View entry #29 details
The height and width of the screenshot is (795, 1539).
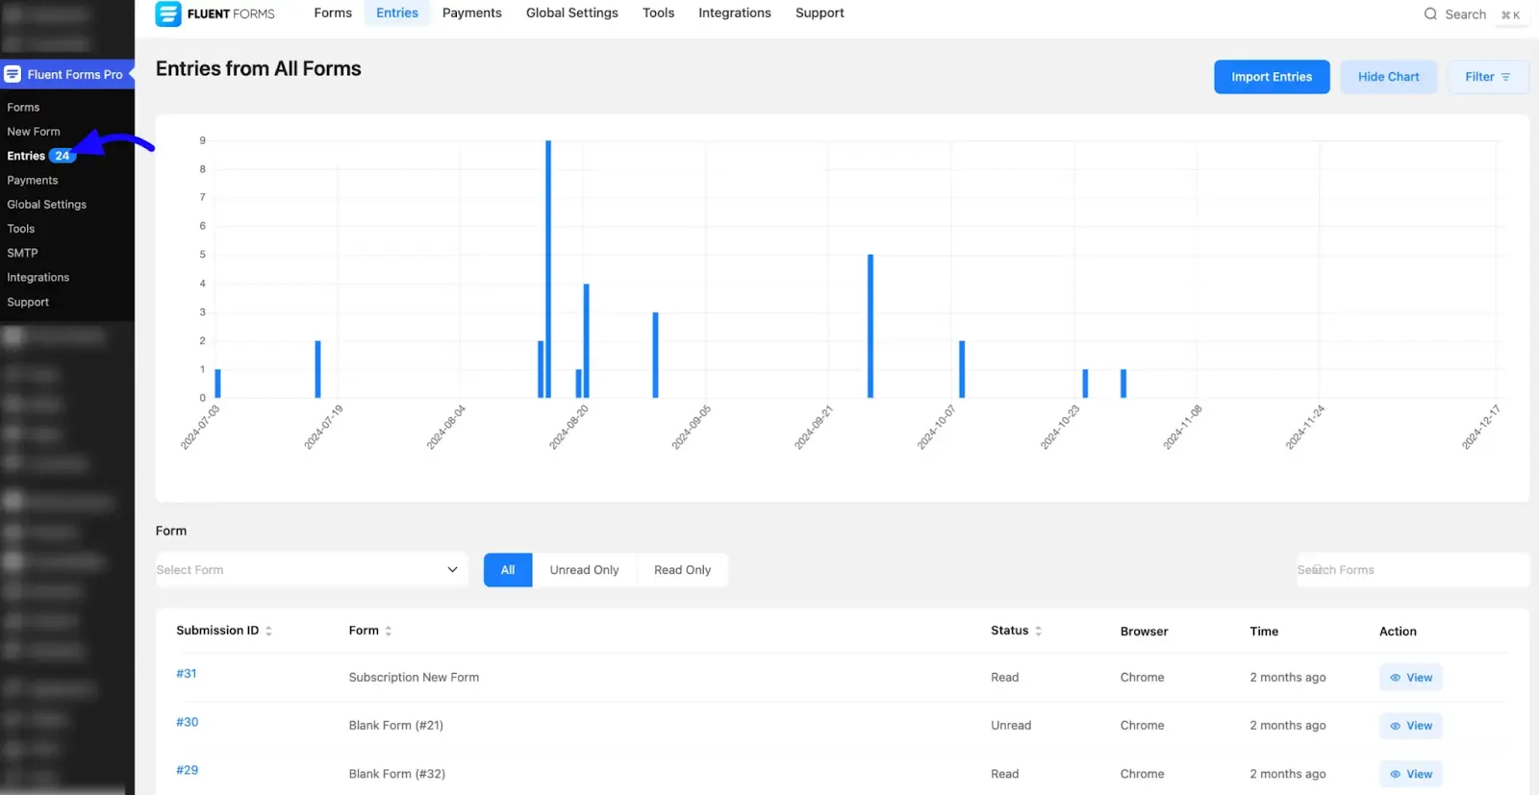click(x=1410, y=774)
